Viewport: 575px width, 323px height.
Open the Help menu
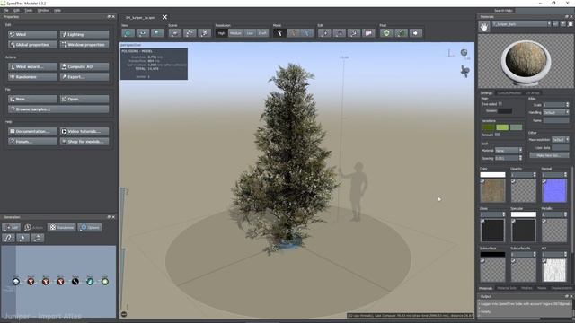point(57,10)
